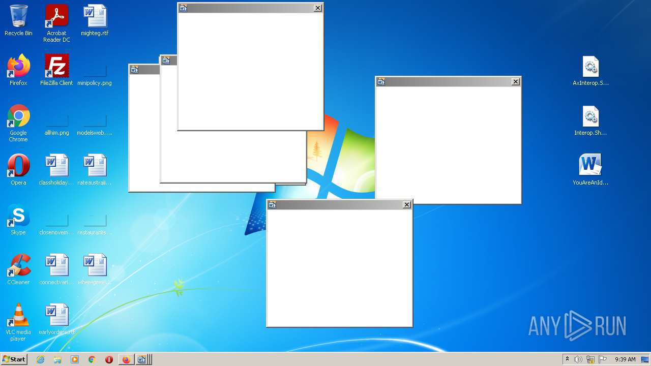
Task: Close the blank window on the right
Action: pyautogui.click(x=516, y=81)
